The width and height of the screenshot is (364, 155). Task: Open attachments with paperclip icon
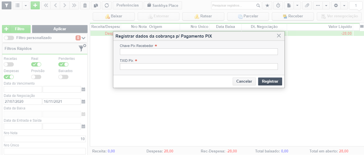pyautogui.click(x=307, y=5)
